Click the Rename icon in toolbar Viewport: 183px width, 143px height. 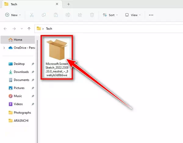pyautogui.click(x=68, y=15)
